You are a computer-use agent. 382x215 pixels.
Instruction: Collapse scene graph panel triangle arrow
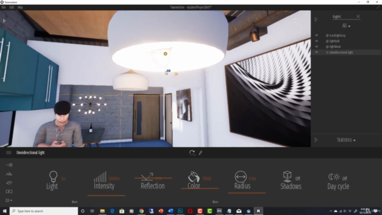316,19
